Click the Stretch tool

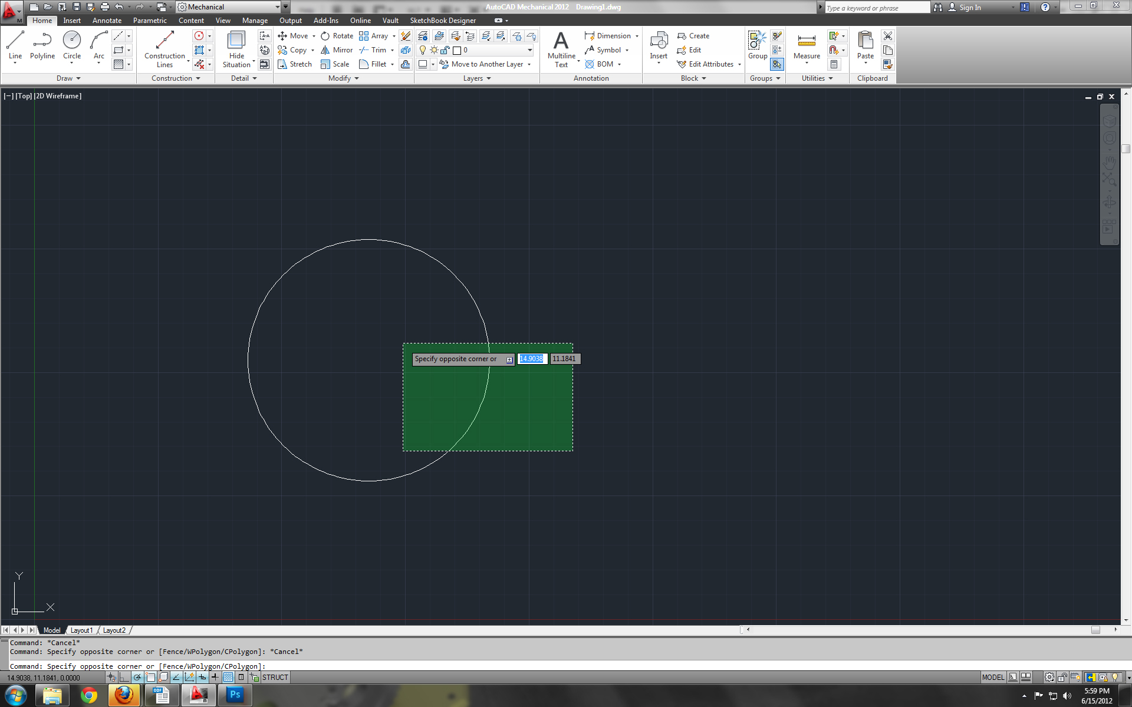coord(295,64)
